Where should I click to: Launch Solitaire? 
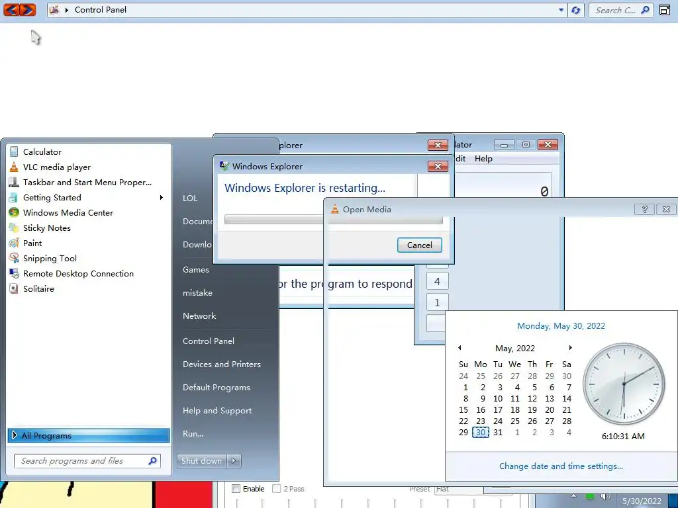point(89,288)
